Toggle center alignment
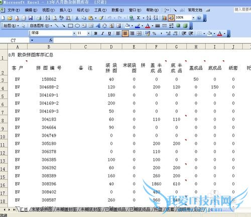 coord(125,33)
